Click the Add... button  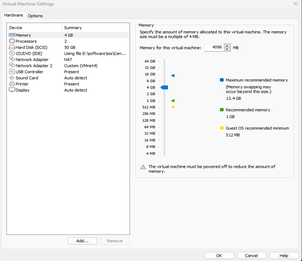83,241
